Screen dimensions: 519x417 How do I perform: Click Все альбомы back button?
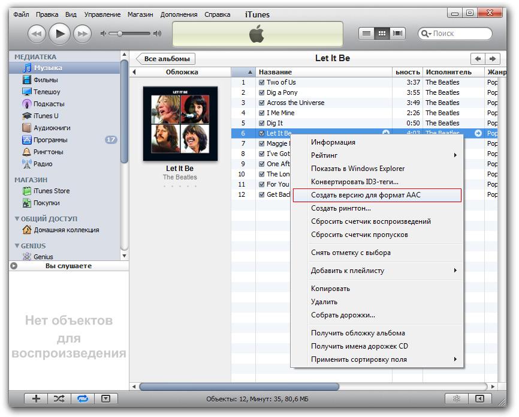166,59
